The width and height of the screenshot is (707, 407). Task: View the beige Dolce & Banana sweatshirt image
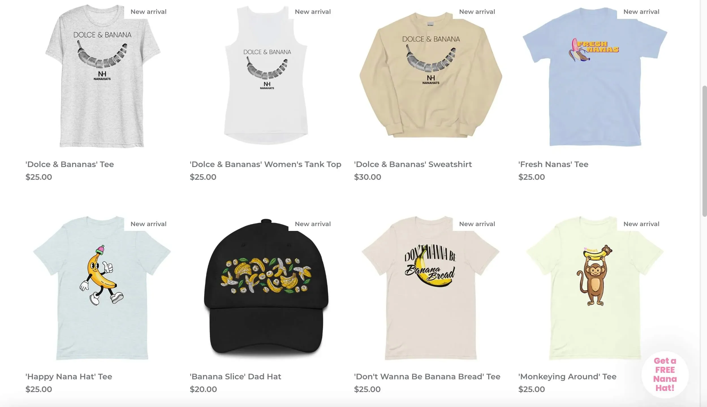tap(431, 76)
